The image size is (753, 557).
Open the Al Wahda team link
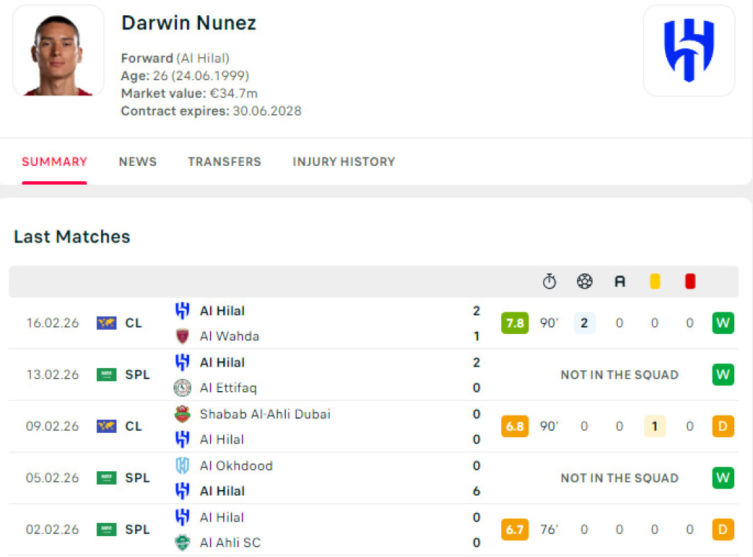[229, 336]
